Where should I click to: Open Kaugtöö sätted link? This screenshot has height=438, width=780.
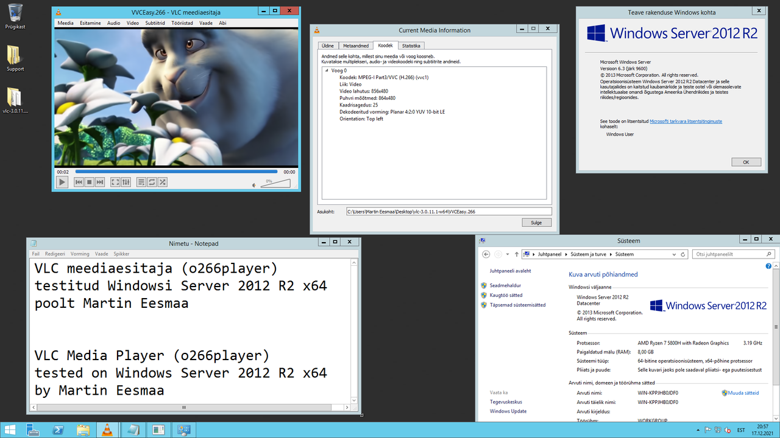coord(506,295)
